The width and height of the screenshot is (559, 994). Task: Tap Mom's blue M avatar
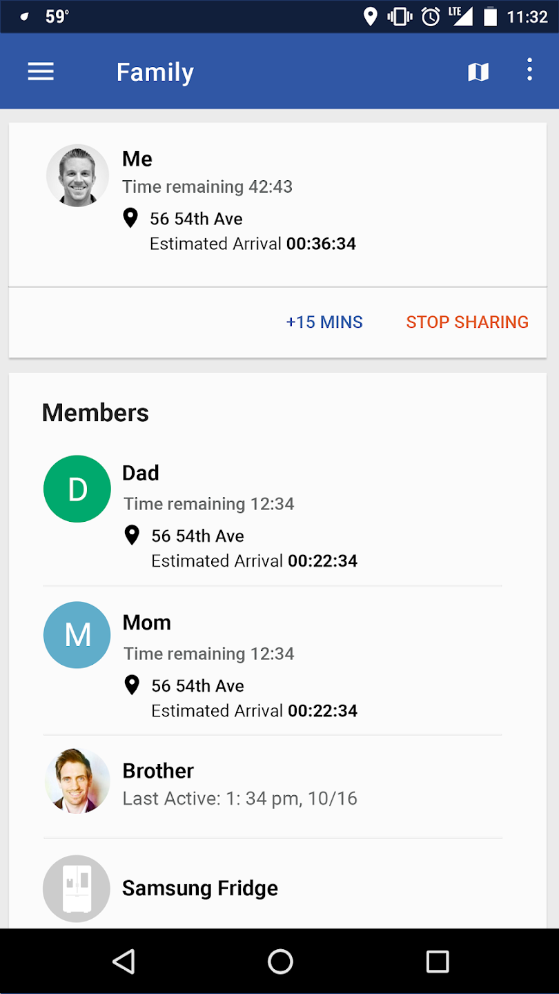click(x=77, y=635)
